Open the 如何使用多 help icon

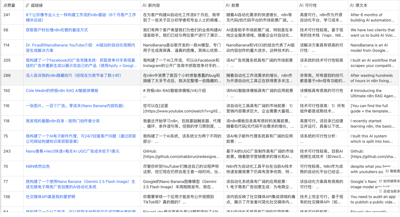[380, 181]
